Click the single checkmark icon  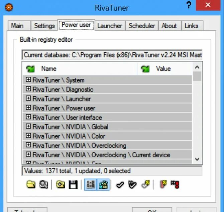click(120, 185)
